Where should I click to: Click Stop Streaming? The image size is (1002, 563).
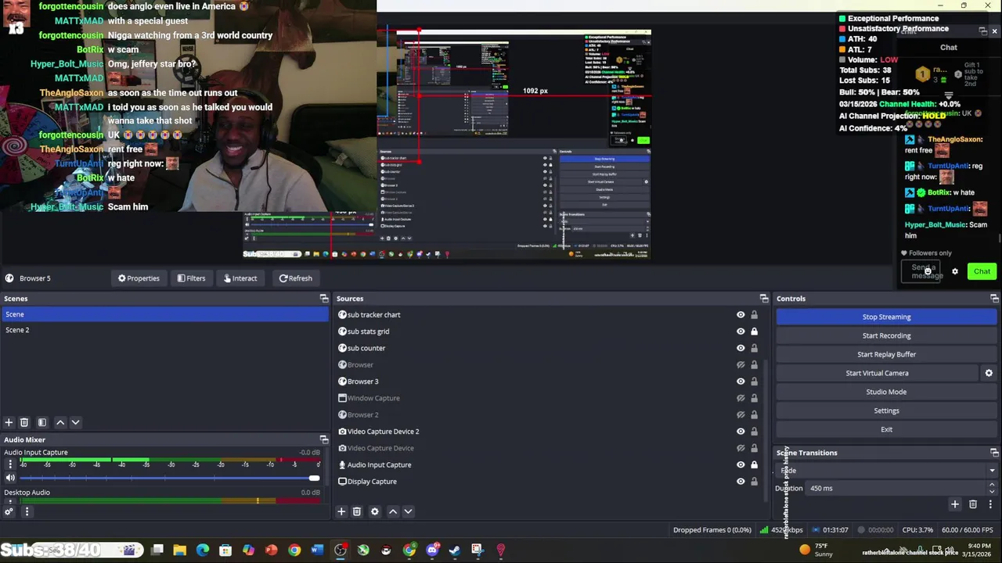tap(886, 317)
